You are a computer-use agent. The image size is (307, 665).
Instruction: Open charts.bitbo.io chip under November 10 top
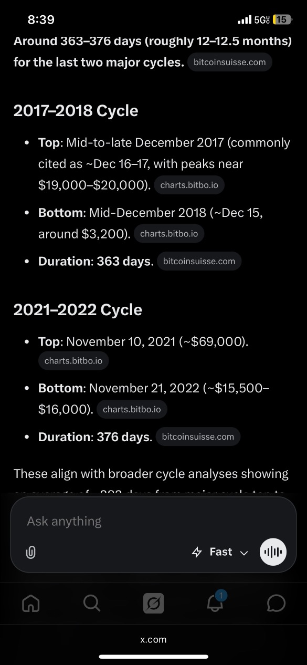coord(73,361)
